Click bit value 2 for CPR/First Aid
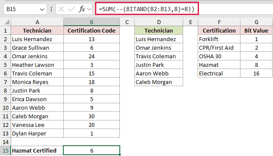 pyautogui.click(x=256, y=48)
